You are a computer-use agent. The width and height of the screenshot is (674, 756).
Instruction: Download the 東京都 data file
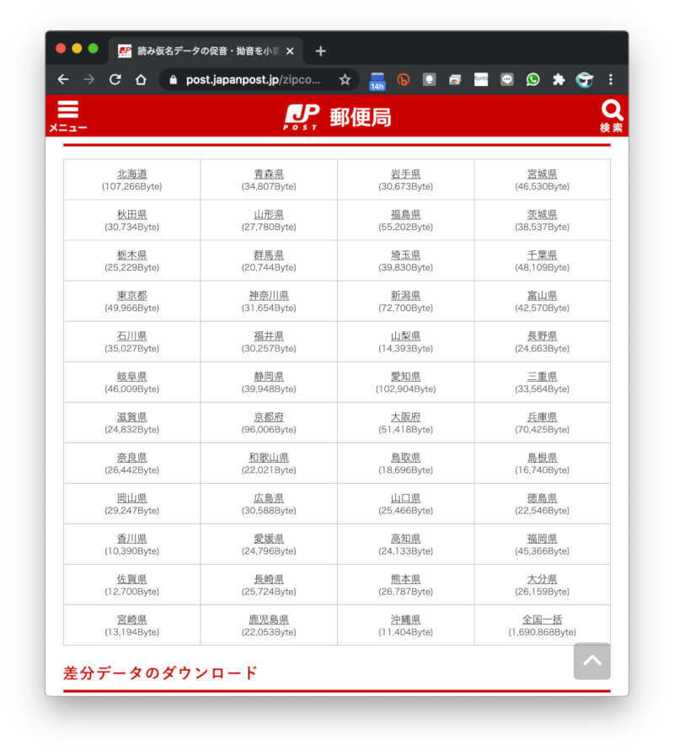[131, 296]
